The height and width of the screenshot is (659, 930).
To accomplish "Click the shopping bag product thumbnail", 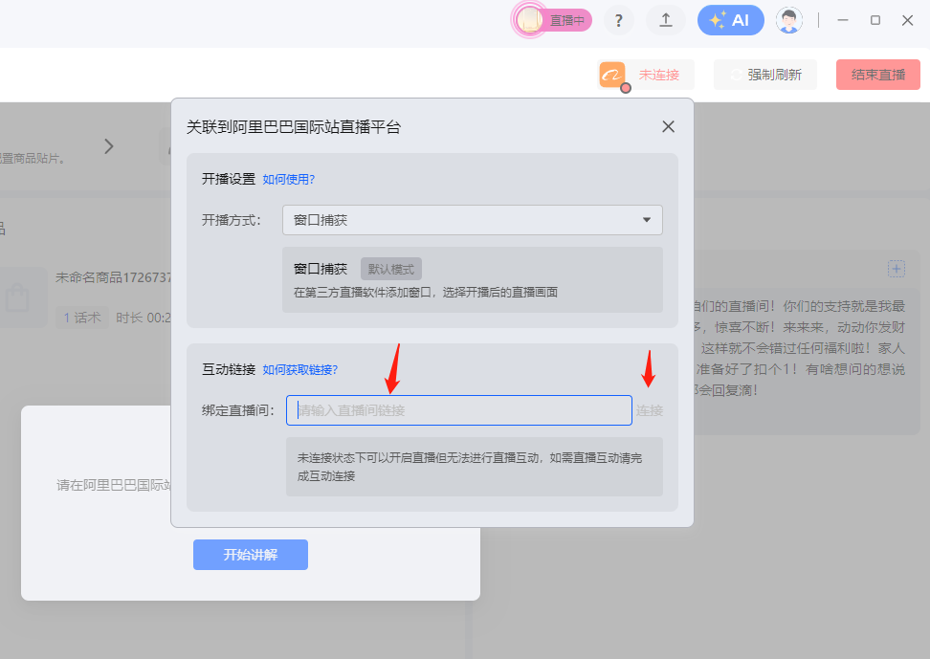I will 21,297.
